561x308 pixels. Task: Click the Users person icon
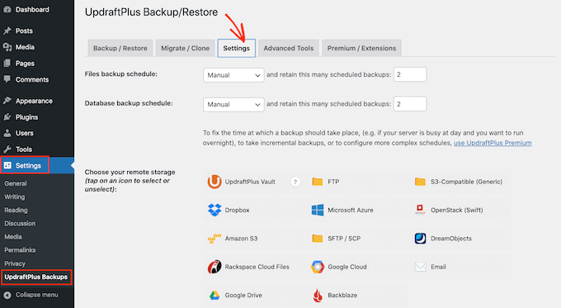coord(7,133)
